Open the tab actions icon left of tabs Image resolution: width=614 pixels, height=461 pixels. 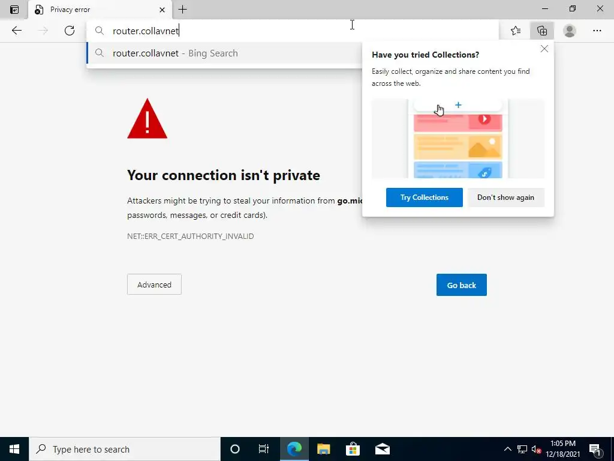coord(14,10)
